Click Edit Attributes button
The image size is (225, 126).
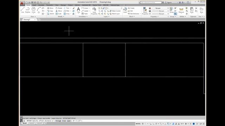coord(134,14)
